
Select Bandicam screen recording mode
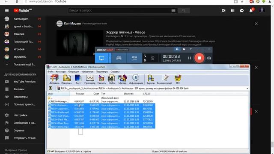[101, 58]
